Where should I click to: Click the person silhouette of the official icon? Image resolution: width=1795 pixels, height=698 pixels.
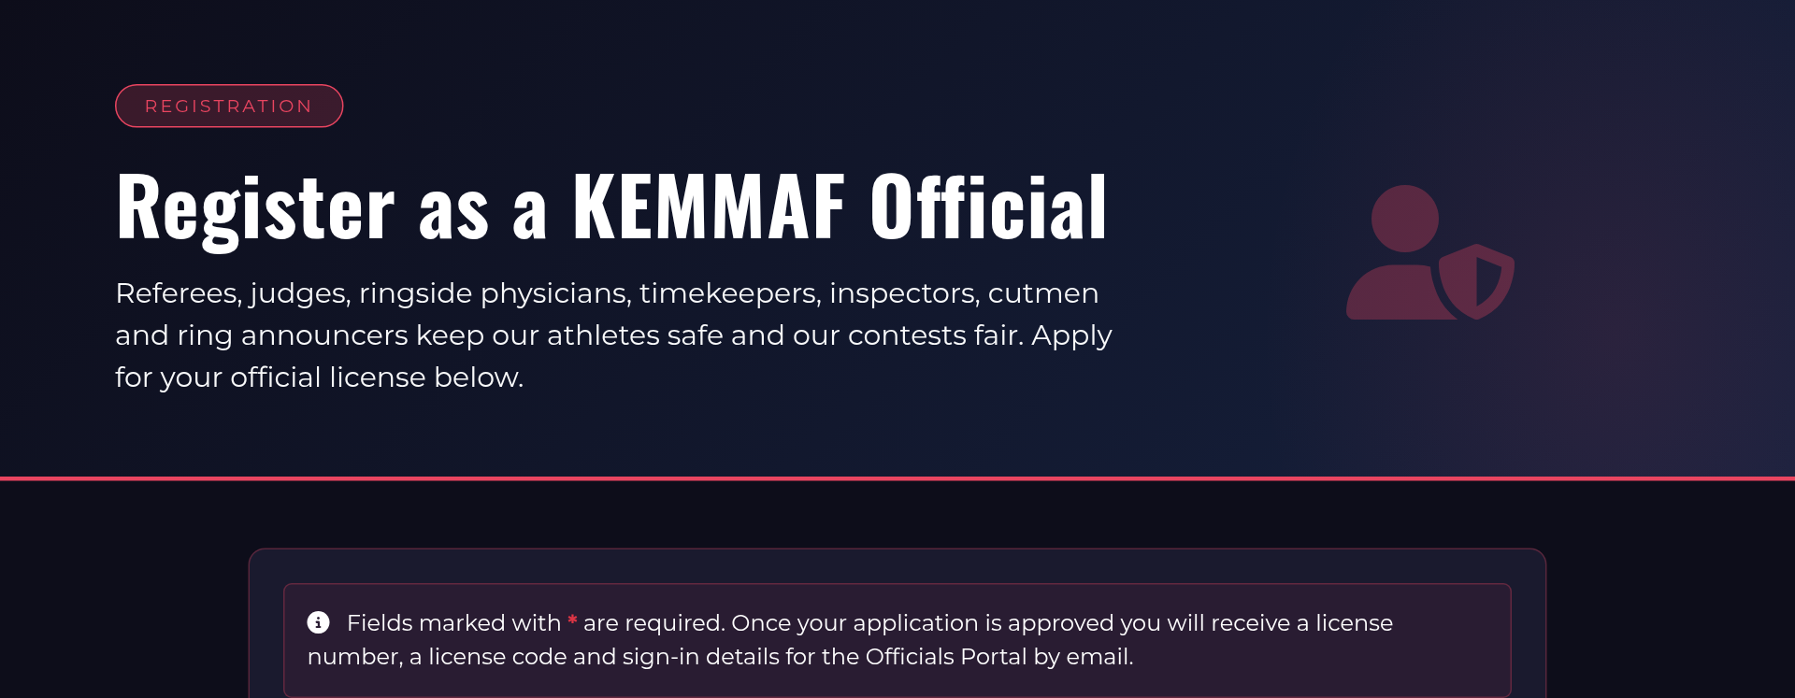click(x=1398, y=252)
